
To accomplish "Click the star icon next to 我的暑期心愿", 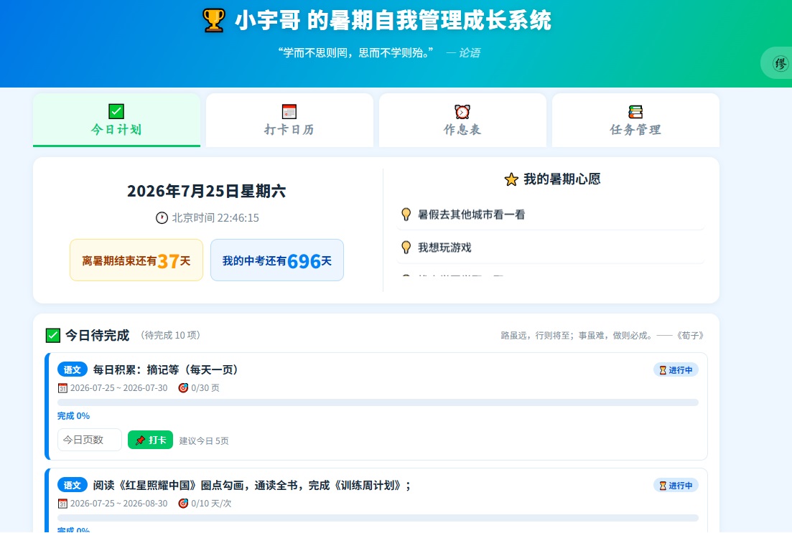I will tap(511, 179).
